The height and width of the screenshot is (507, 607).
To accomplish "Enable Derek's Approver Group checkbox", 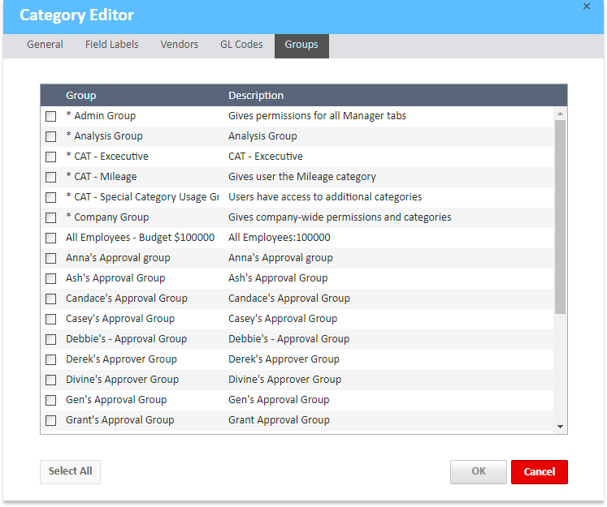I will point(51,359).
